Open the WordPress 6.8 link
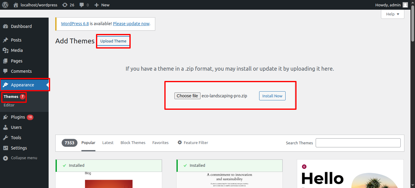This screenshot has height=188, width=415. 75,23
